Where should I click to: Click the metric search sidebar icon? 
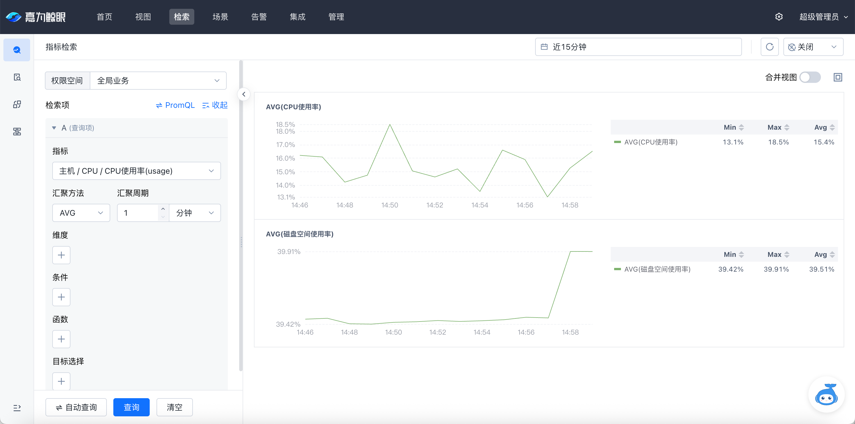point(17,50)
